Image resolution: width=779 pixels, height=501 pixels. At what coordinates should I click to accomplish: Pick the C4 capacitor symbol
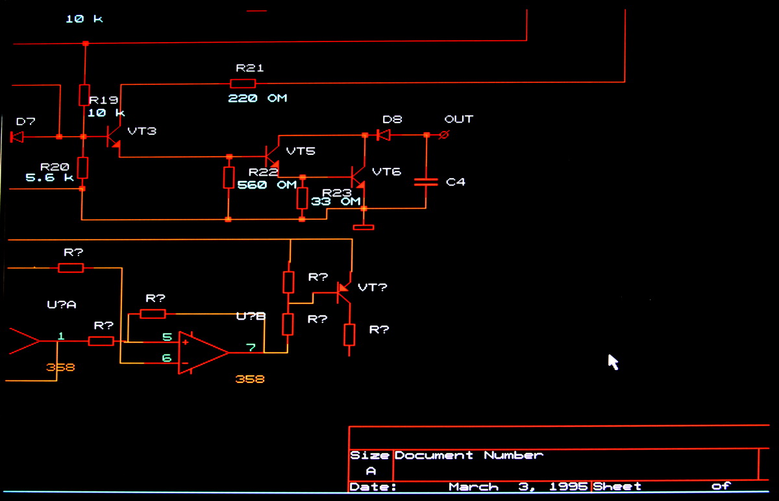427,182
